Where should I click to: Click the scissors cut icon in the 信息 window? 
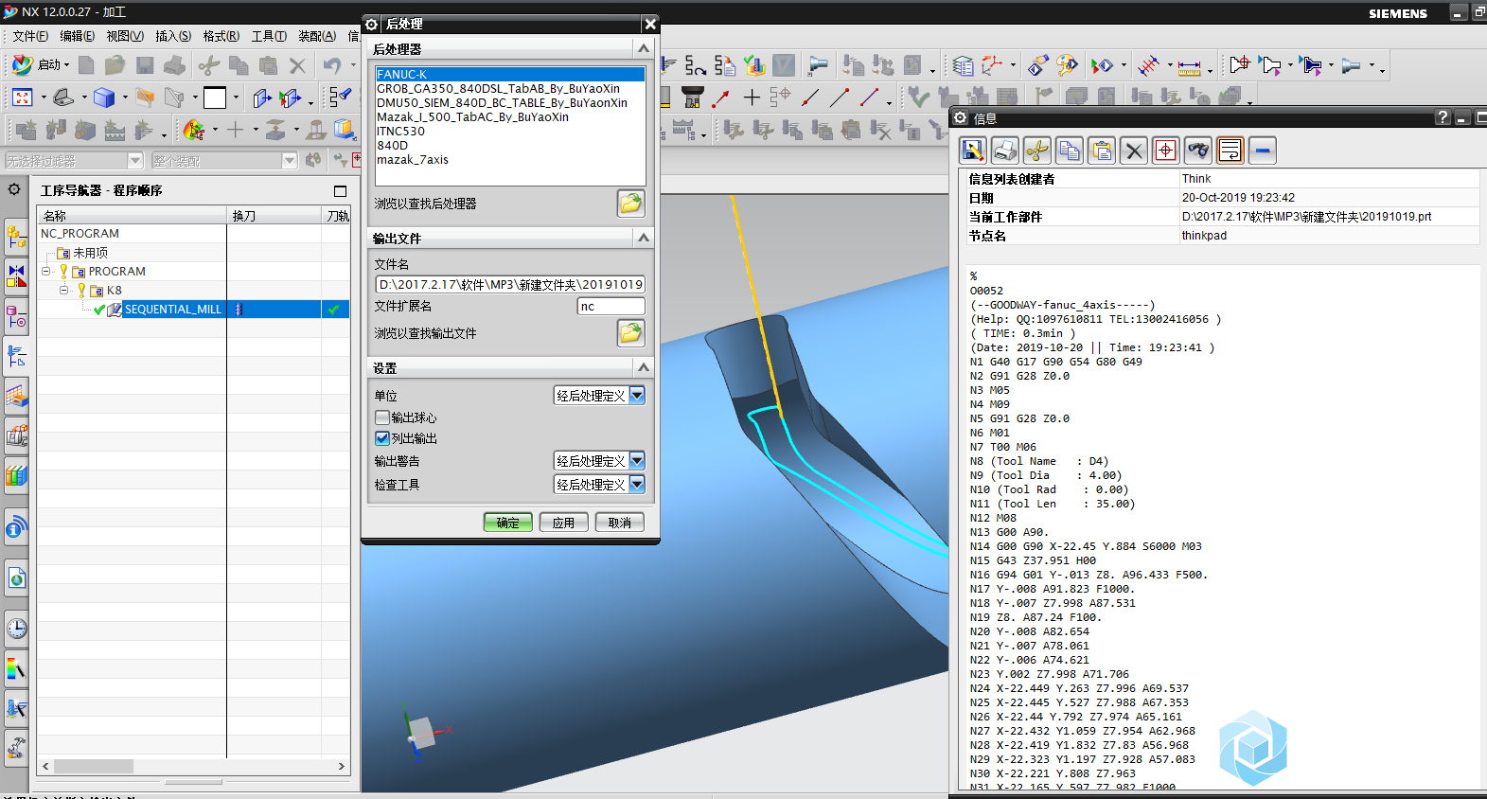click(x=1037, y=150)
